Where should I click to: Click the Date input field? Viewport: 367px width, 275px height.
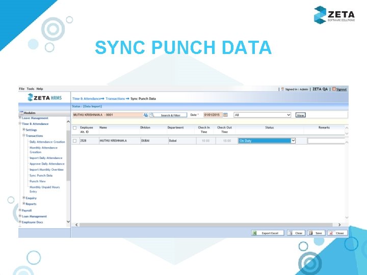(x=213, y=115)
